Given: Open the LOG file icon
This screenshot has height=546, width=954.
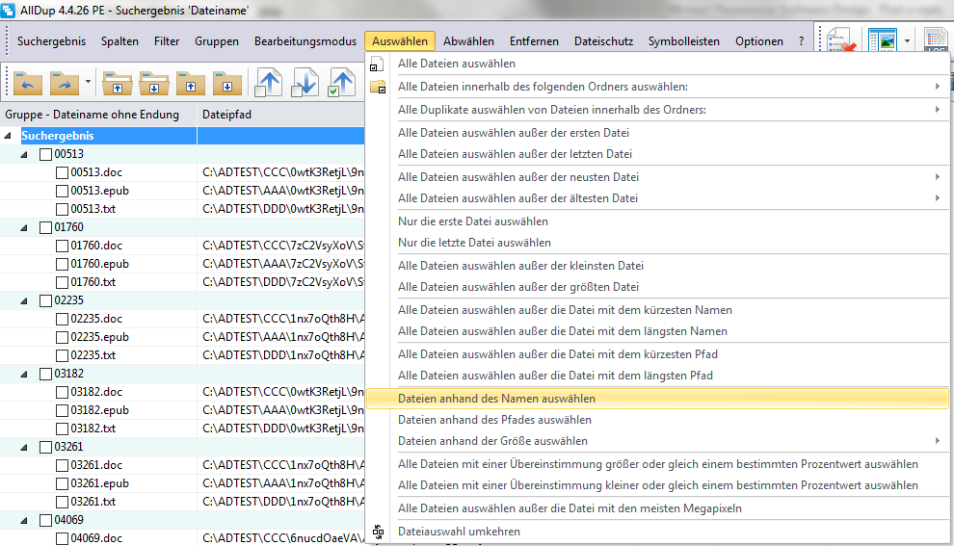Looking at the screenshot, I should 936,40.
